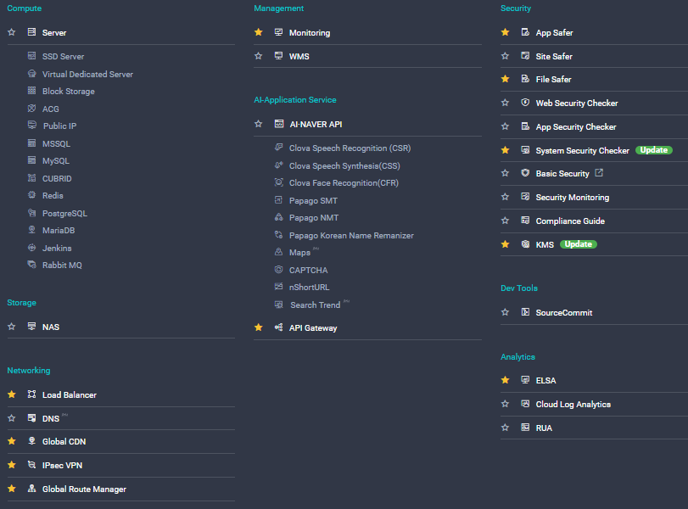688x509 pixels.
Task: Click the Virtual Dedicated Server icon
Action: (31, 74)
